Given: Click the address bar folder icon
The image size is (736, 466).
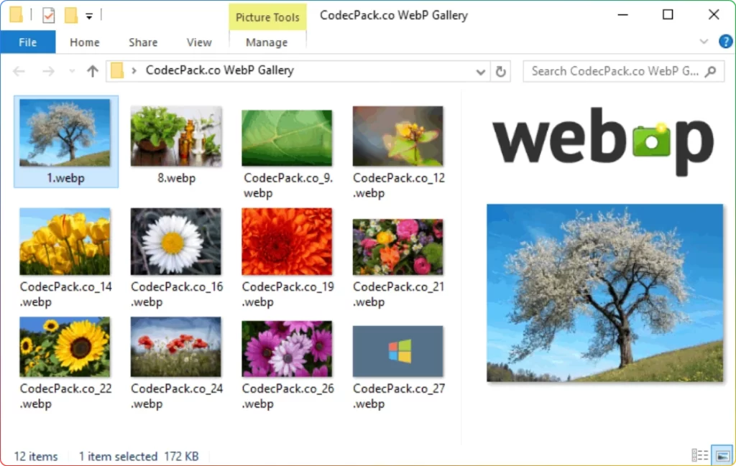Looking at the screenshot, I should [x=117, y=71].
